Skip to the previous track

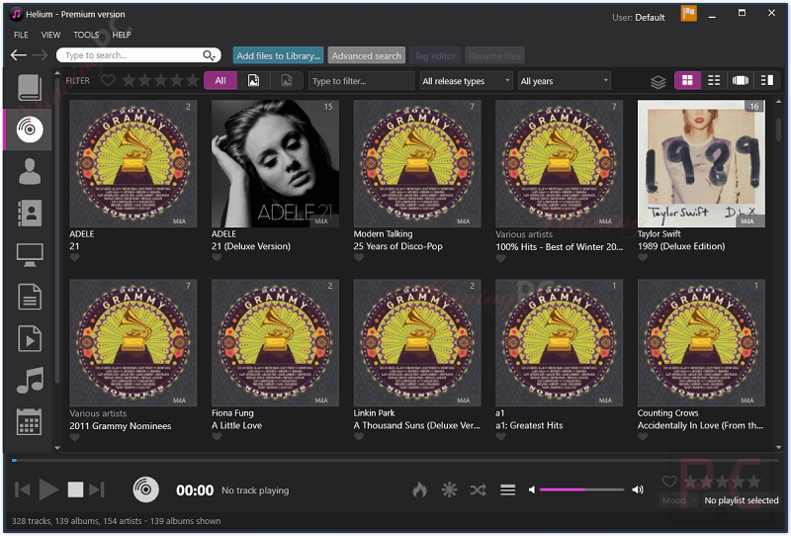22,490
